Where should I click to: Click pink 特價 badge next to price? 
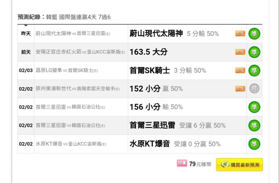182,163
